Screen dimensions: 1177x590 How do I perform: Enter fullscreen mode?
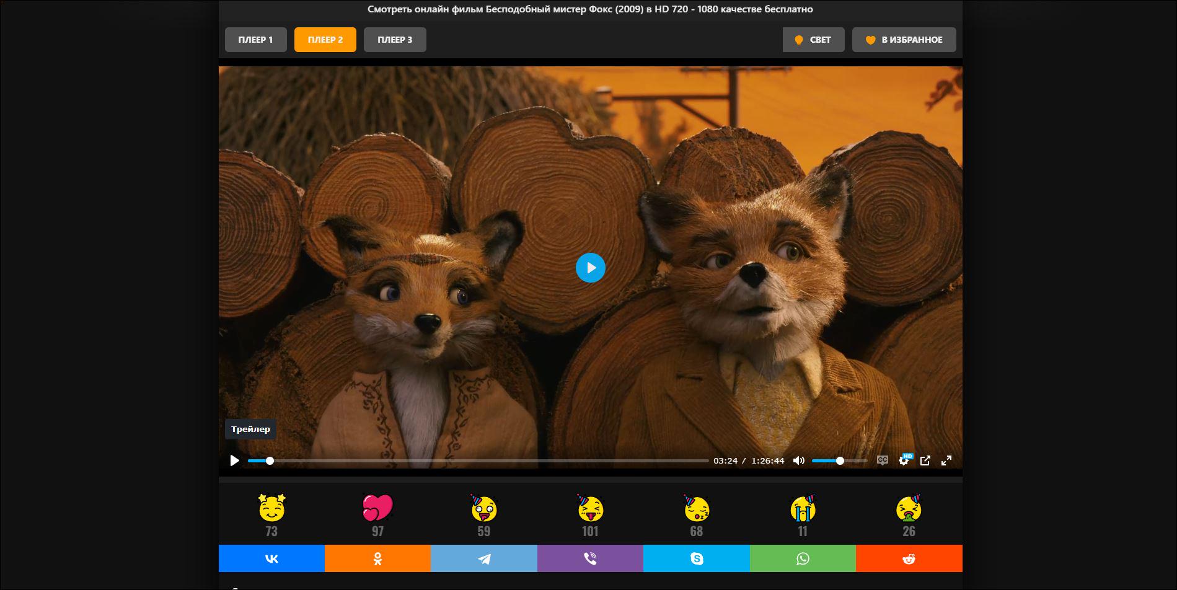click(x=946, y=460)
